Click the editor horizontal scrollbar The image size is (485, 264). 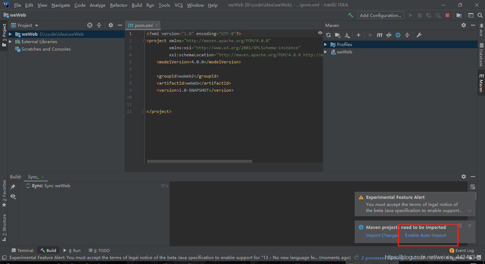(199, 161)
